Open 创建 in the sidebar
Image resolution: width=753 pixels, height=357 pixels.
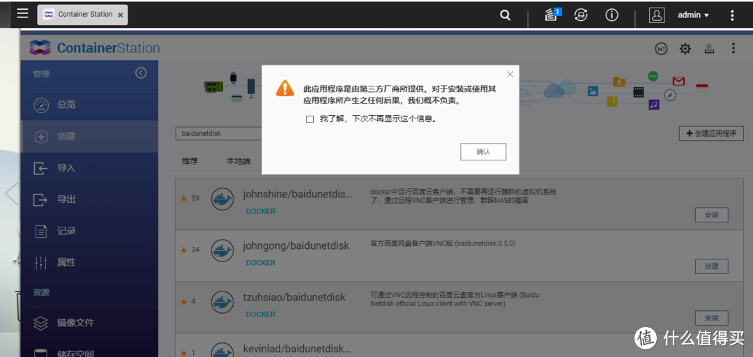tap(89, 137)
